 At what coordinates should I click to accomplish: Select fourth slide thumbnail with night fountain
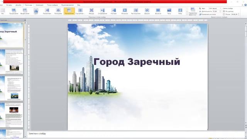tap(11, 115)
